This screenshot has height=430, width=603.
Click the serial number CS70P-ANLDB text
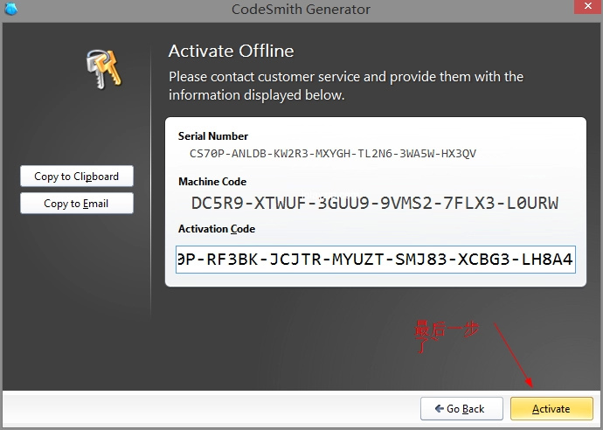tap(333, 154)
